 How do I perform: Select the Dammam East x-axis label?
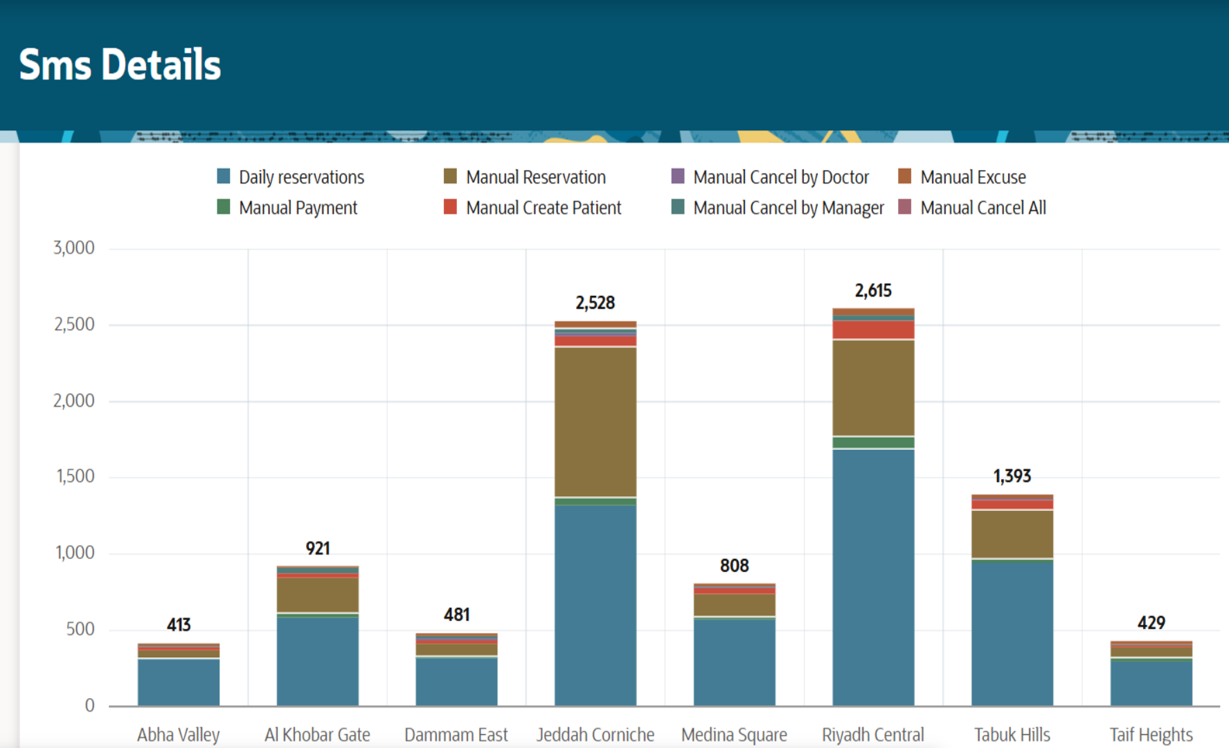pos(456,734)
